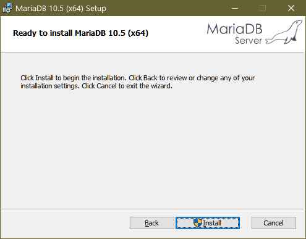Begin installation with the Install button
306x239 pixels.
point(208,223)
